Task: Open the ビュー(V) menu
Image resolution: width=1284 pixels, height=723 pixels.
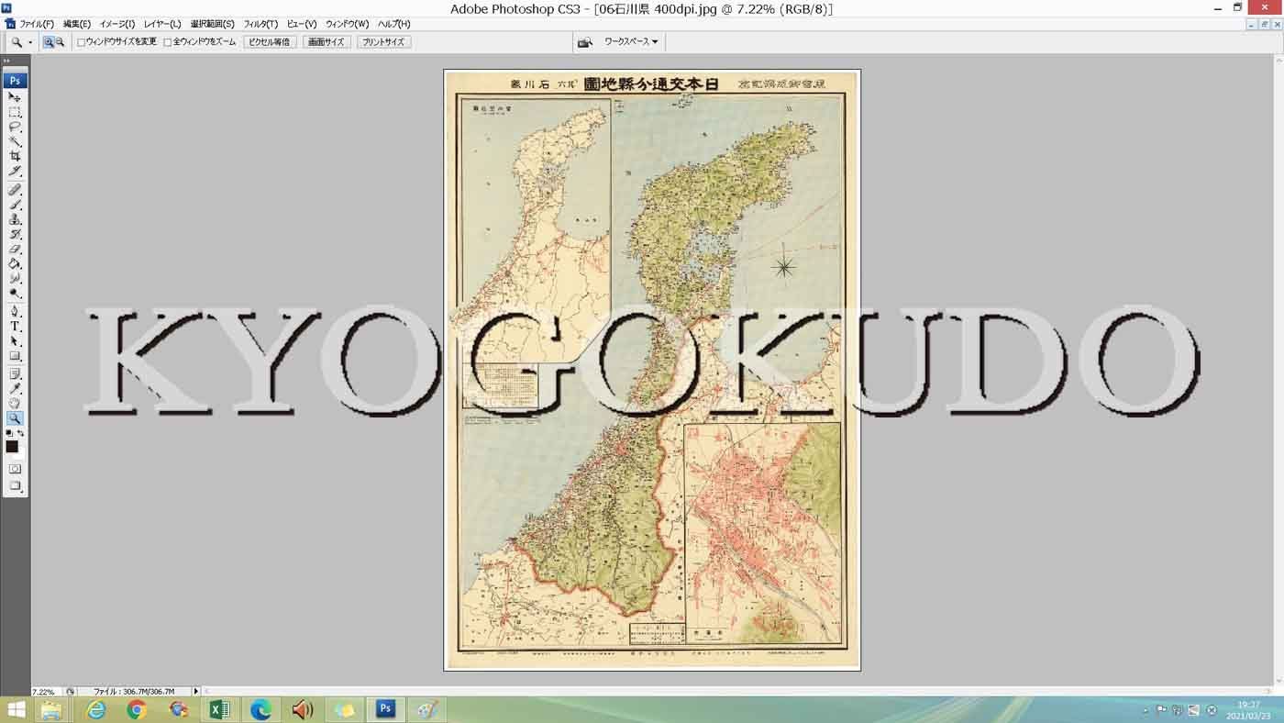Action: point(302,24)
